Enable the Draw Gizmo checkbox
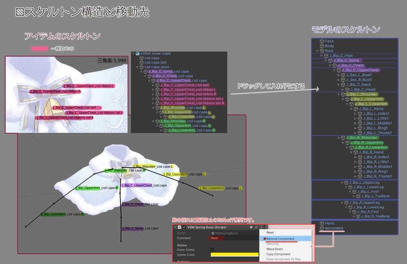Screen dimensions: 407x264 point(212,250)
